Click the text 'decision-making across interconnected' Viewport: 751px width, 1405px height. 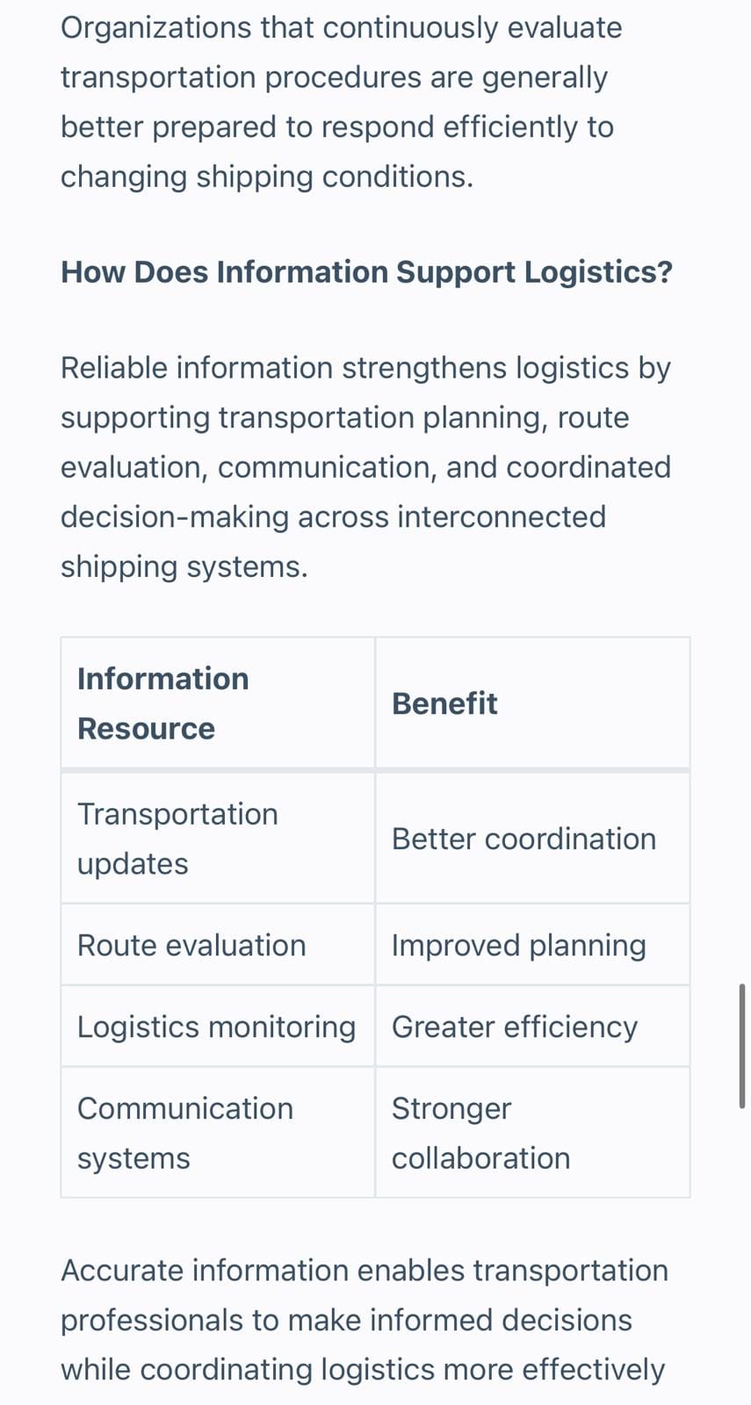pos(333,516)
